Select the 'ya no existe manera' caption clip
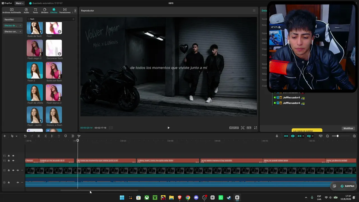This screenshot has width=359, height=202. pos(231,161)
